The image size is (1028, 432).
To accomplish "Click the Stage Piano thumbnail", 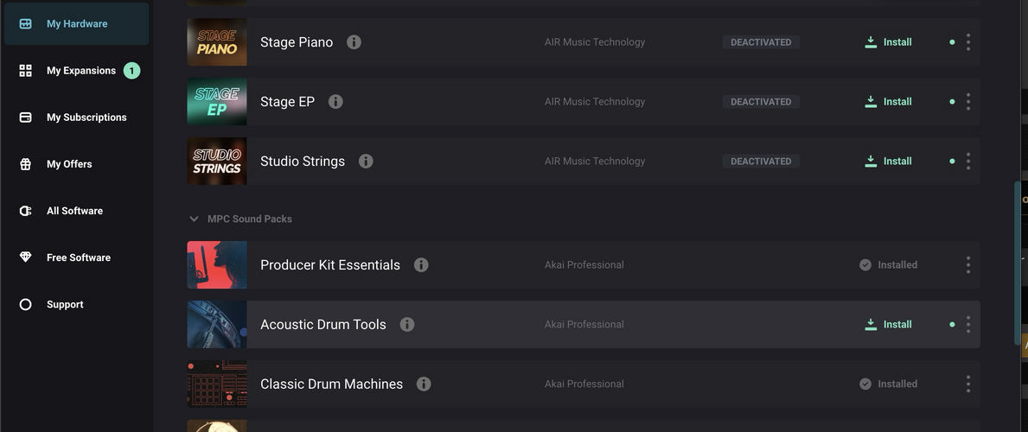I will coord(217,42).
